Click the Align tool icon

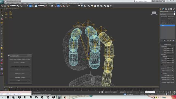click(85, 6)
